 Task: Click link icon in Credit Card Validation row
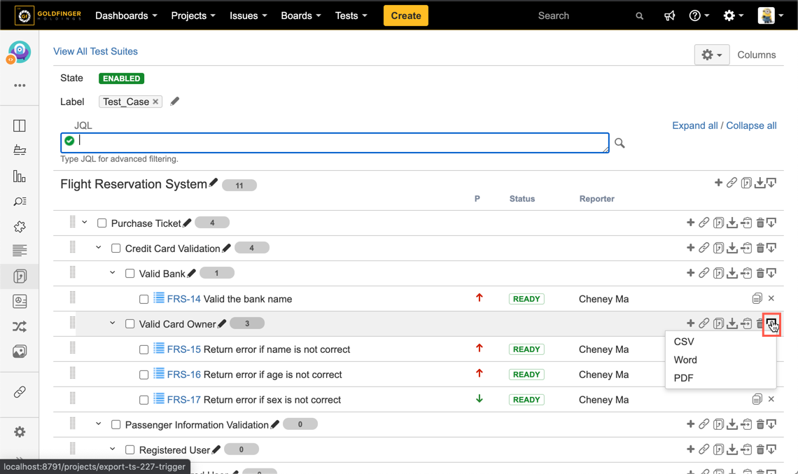coord(704,248)
